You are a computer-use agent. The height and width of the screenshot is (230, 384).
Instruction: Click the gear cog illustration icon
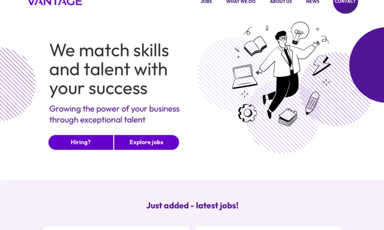247,113
